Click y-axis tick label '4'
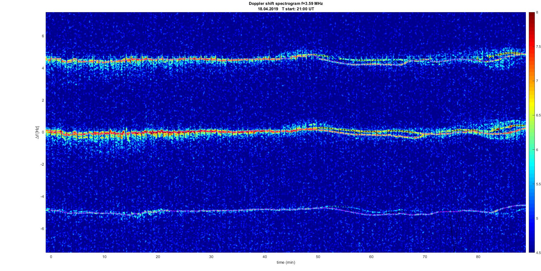This screenshot has width=541, height=271. point(43,68)
